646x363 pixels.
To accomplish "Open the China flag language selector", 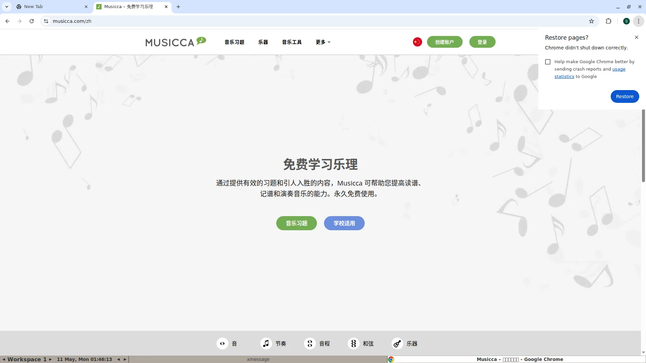I will click(417, 42).
